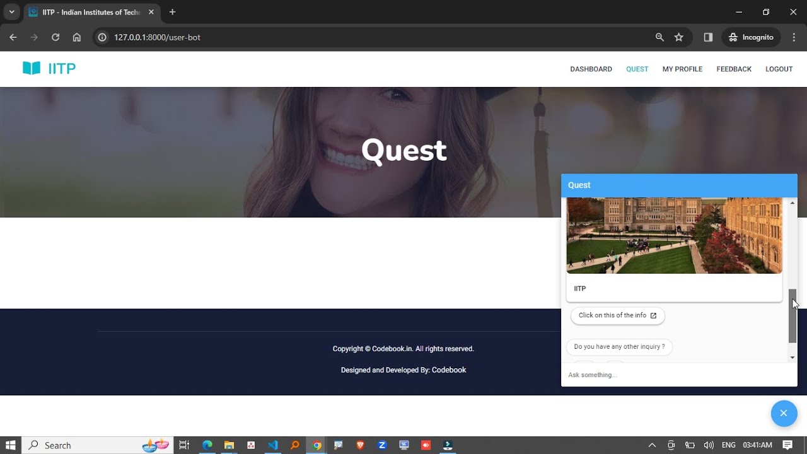The width and height of the screenshot is (807, 454).
Task: Click the chat scrollbar up arrow
Action: pos(792,203)
